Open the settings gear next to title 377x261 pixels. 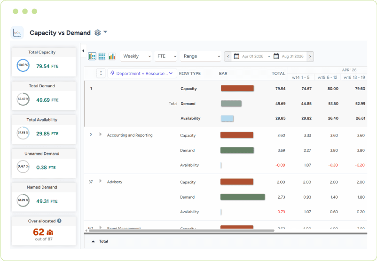[x=97, y=33]
